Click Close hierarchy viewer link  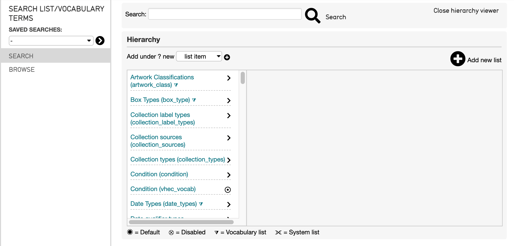[466, 11]
